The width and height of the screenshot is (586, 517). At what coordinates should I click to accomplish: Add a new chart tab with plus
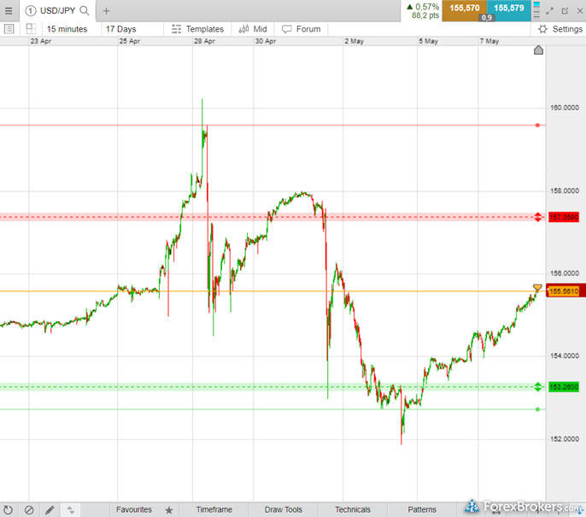point(107,11)
